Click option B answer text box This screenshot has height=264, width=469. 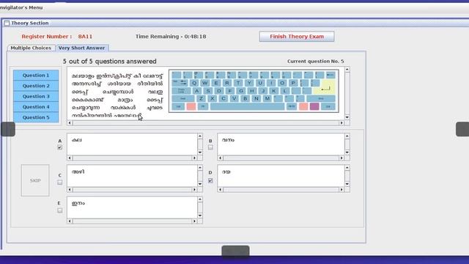click(x=281, y=144)
